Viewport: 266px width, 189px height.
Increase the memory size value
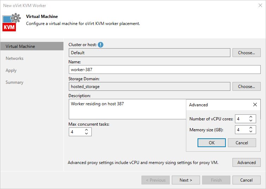point(250,128)
